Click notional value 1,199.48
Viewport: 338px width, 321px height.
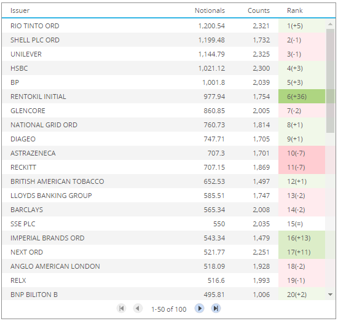211,40
